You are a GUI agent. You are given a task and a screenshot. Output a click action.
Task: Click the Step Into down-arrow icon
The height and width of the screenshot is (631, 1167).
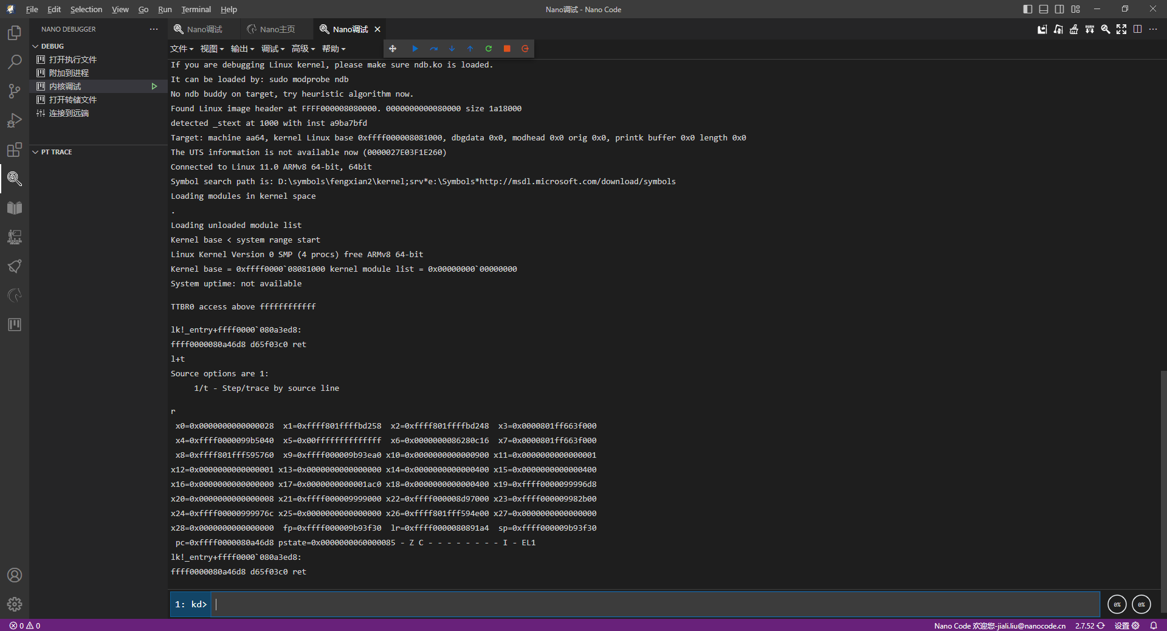(452, 49)
